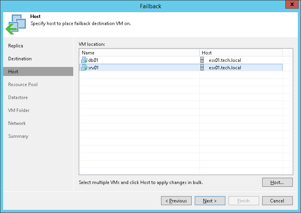Image resolution: width=301 pixels, height=213 pixels.
Task: Open the VM Folder step
Action: [x=19, y=110]
